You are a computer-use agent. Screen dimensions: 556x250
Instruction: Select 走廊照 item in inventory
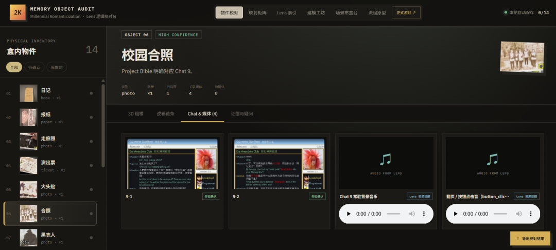tap(50, 142)
